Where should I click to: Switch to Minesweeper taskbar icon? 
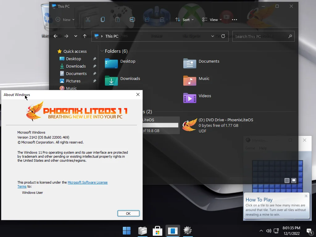click(x=188, y=231)
